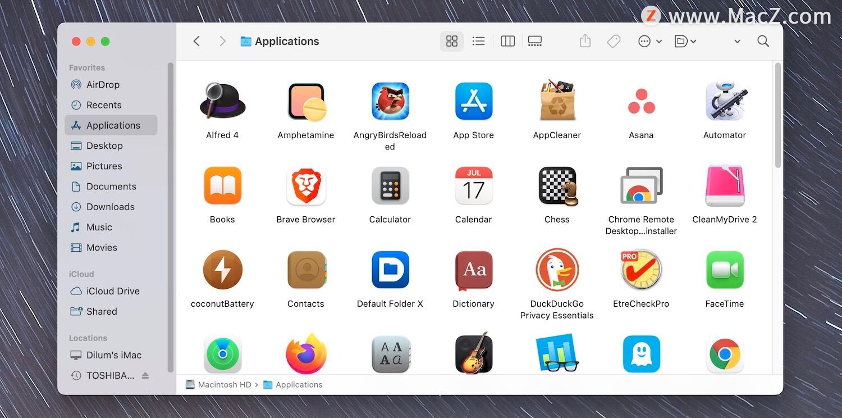Click the Edit Tags toolbar button

[614, 41]
